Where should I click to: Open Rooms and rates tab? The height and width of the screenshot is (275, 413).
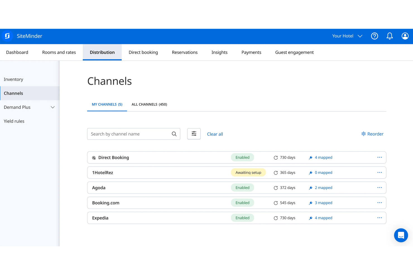(x=59, y=52)
